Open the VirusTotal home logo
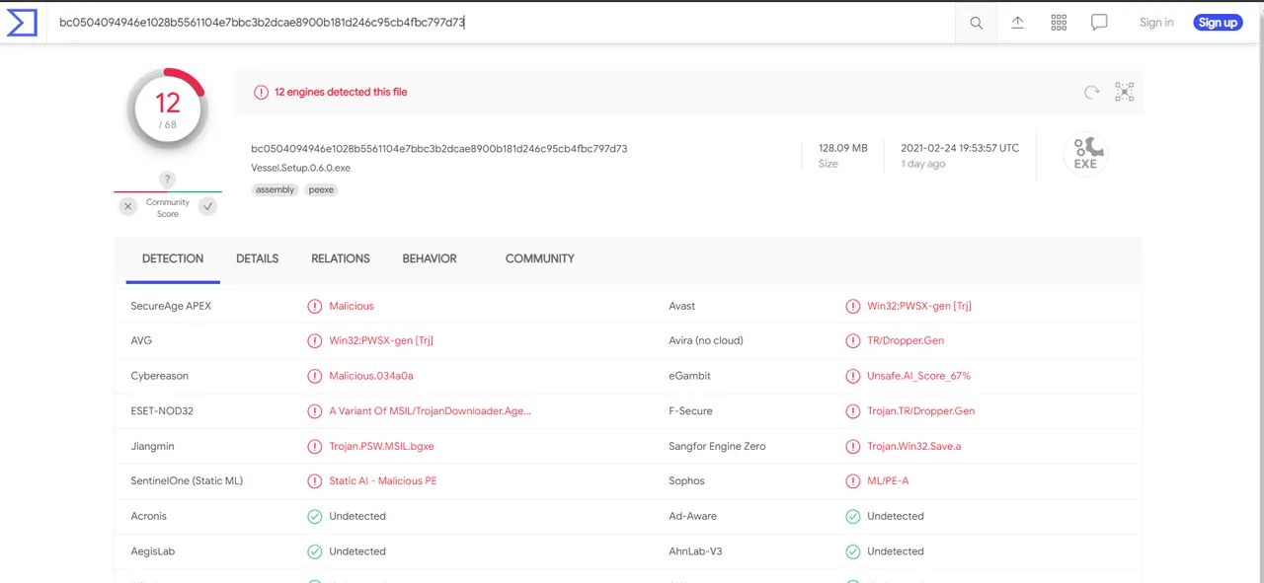Screen dimensions: 1264x583 22,22
